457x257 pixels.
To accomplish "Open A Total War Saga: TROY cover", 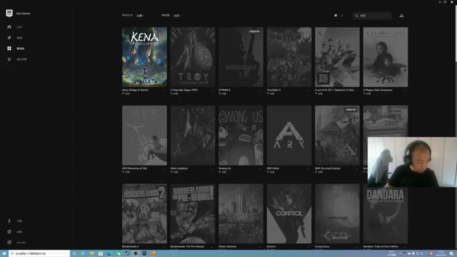I will (193, 57).
